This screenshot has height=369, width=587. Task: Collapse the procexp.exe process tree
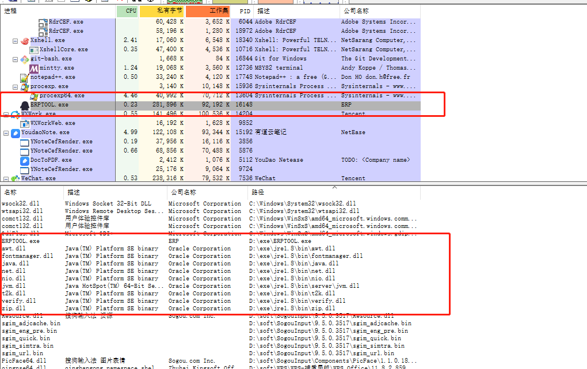16,87
